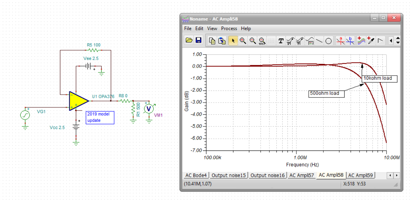Click the window resize grip corner
The image size is (411, 201).
pyautogui.click(x=396, y=184)
